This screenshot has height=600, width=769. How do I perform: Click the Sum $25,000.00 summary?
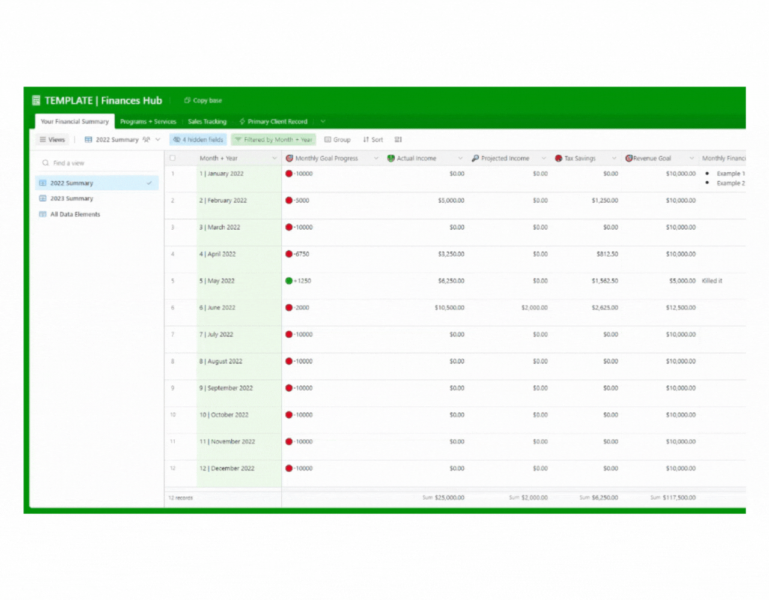pos(443,497)
